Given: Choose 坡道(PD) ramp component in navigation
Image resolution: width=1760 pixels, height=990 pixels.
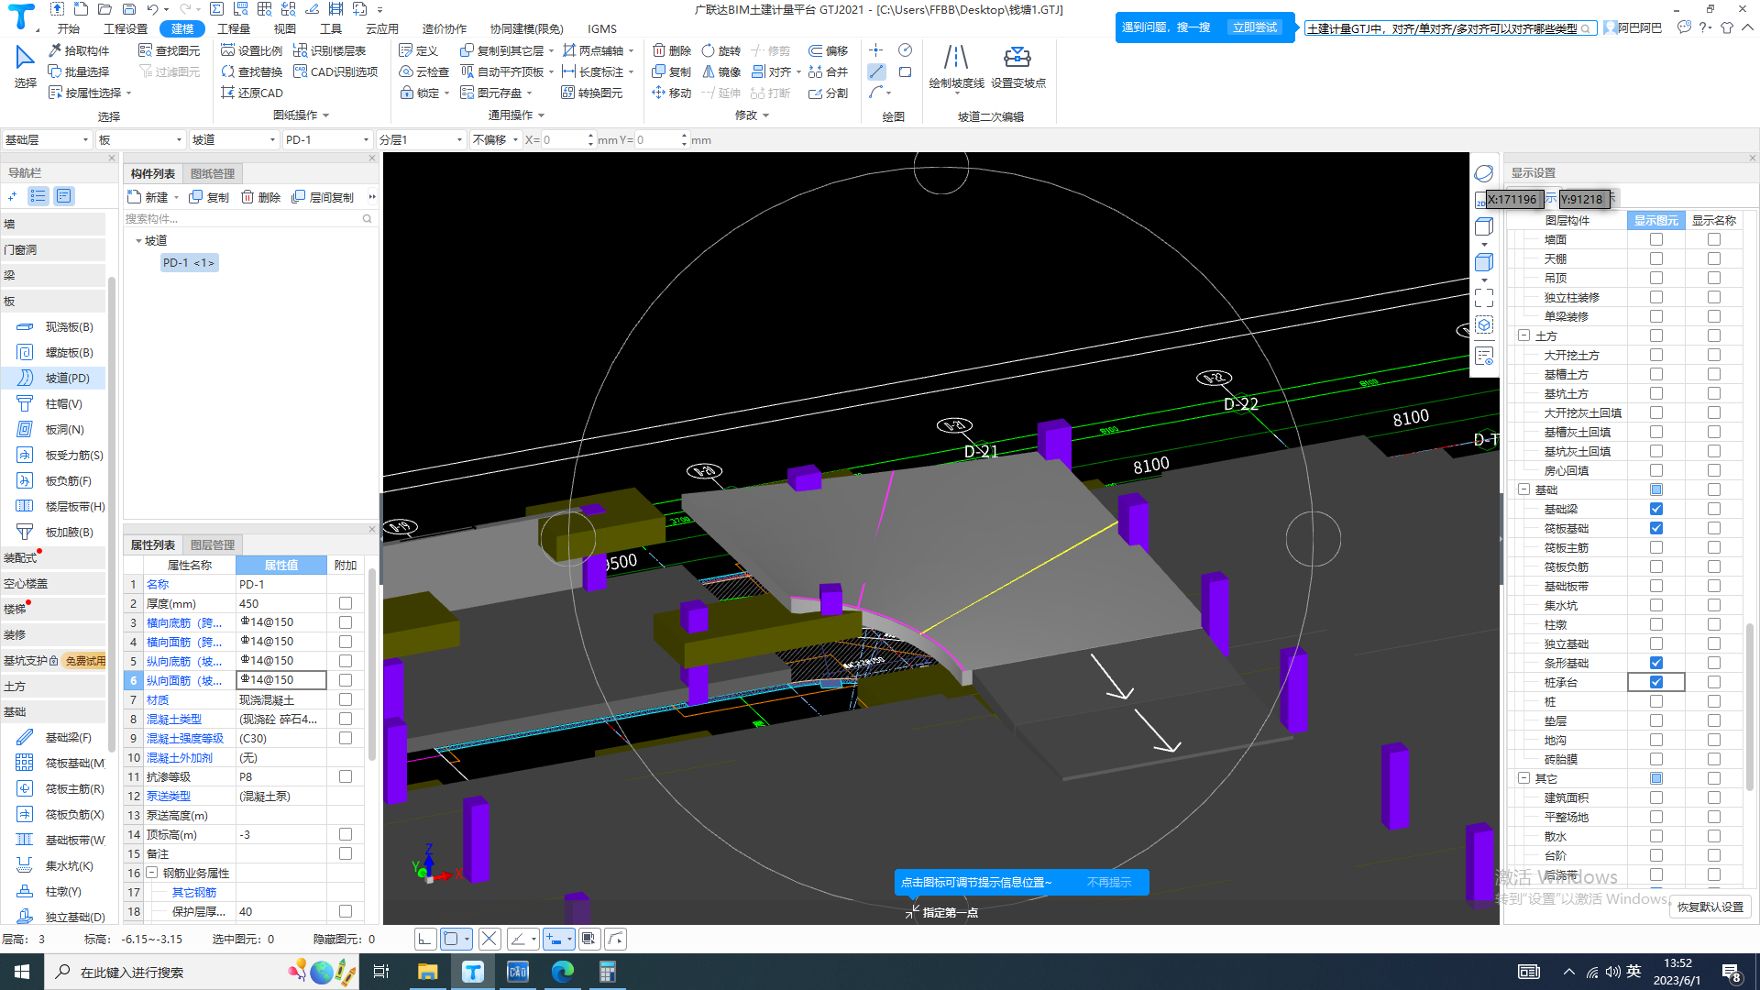Looking at the screenshot, I should tap(54, 378).
